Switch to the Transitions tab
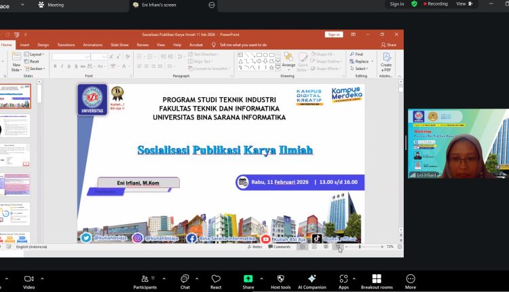Screen dimensions: 509x292 click(x=66, y=45)
